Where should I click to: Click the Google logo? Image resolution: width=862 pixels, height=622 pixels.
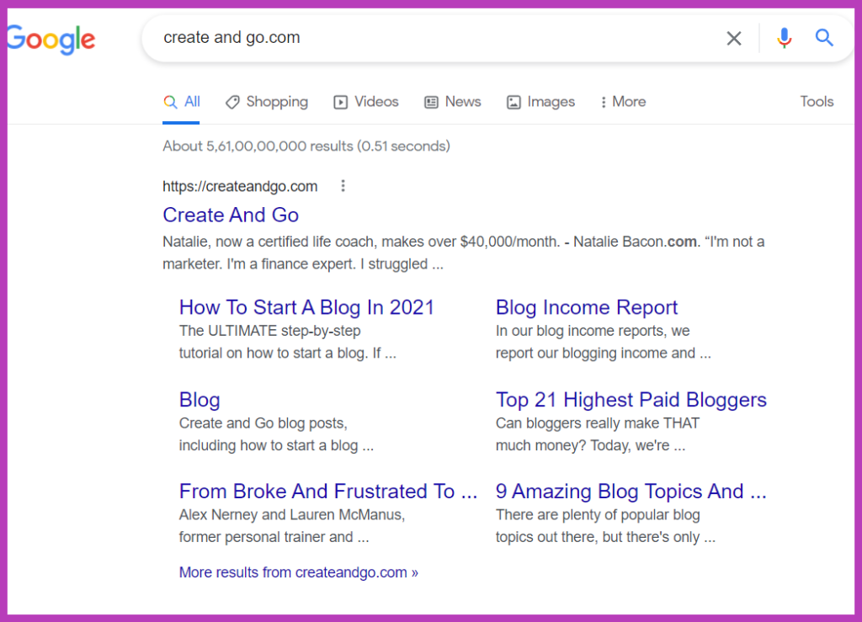click(x=51, y=39)
